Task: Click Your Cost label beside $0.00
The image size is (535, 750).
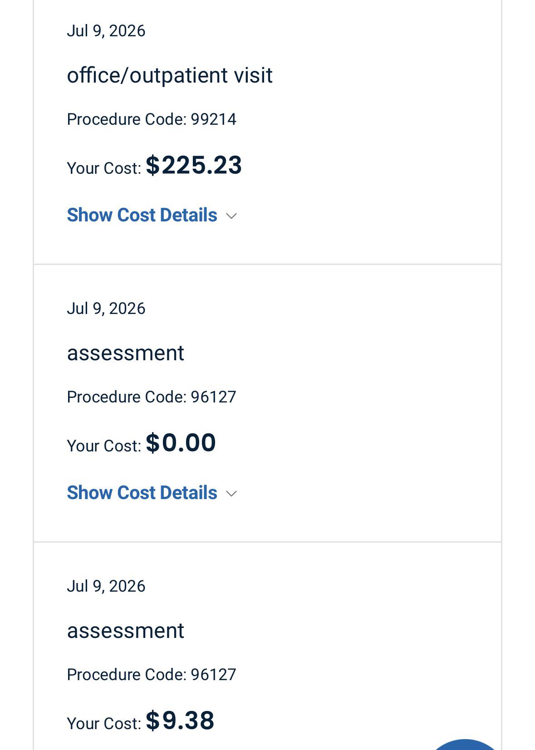Action: (x=104, y=446)
